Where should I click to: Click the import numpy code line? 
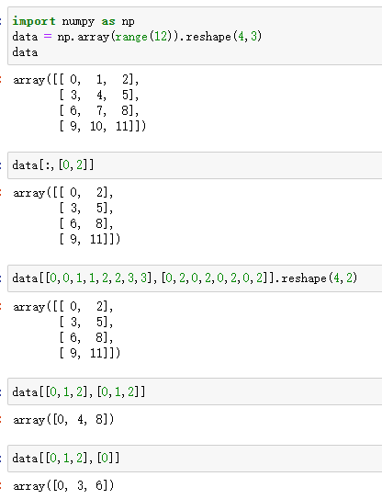[73, 21]
